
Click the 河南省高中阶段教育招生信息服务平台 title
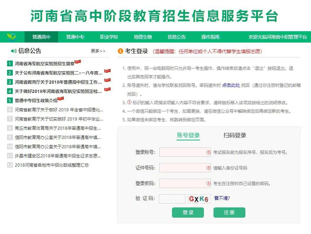tap(154, 16)
